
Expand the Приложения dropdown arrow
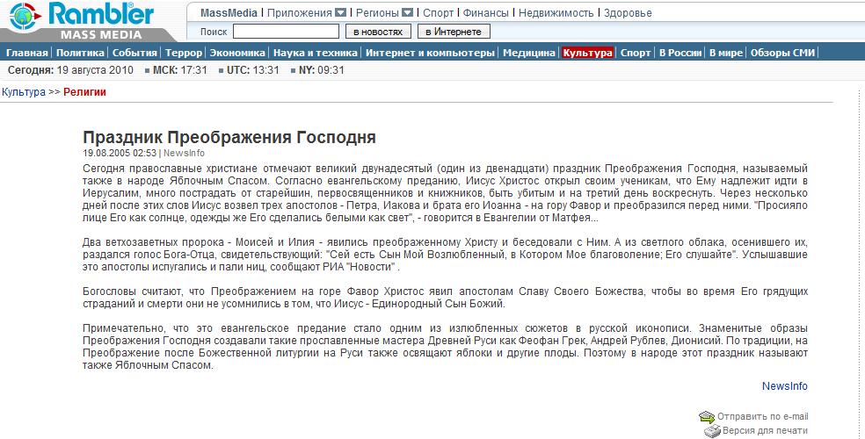tap(341, 13)
